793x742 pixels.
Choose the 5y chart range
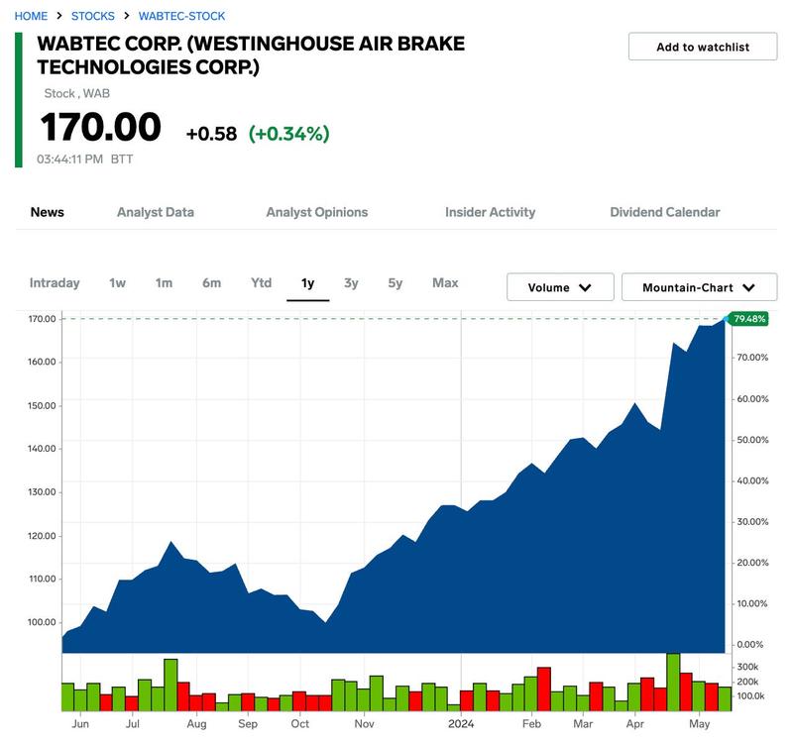[x=395, y=283]
